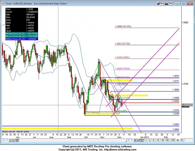Click the 1.2864 price level label

coord(176,130)
